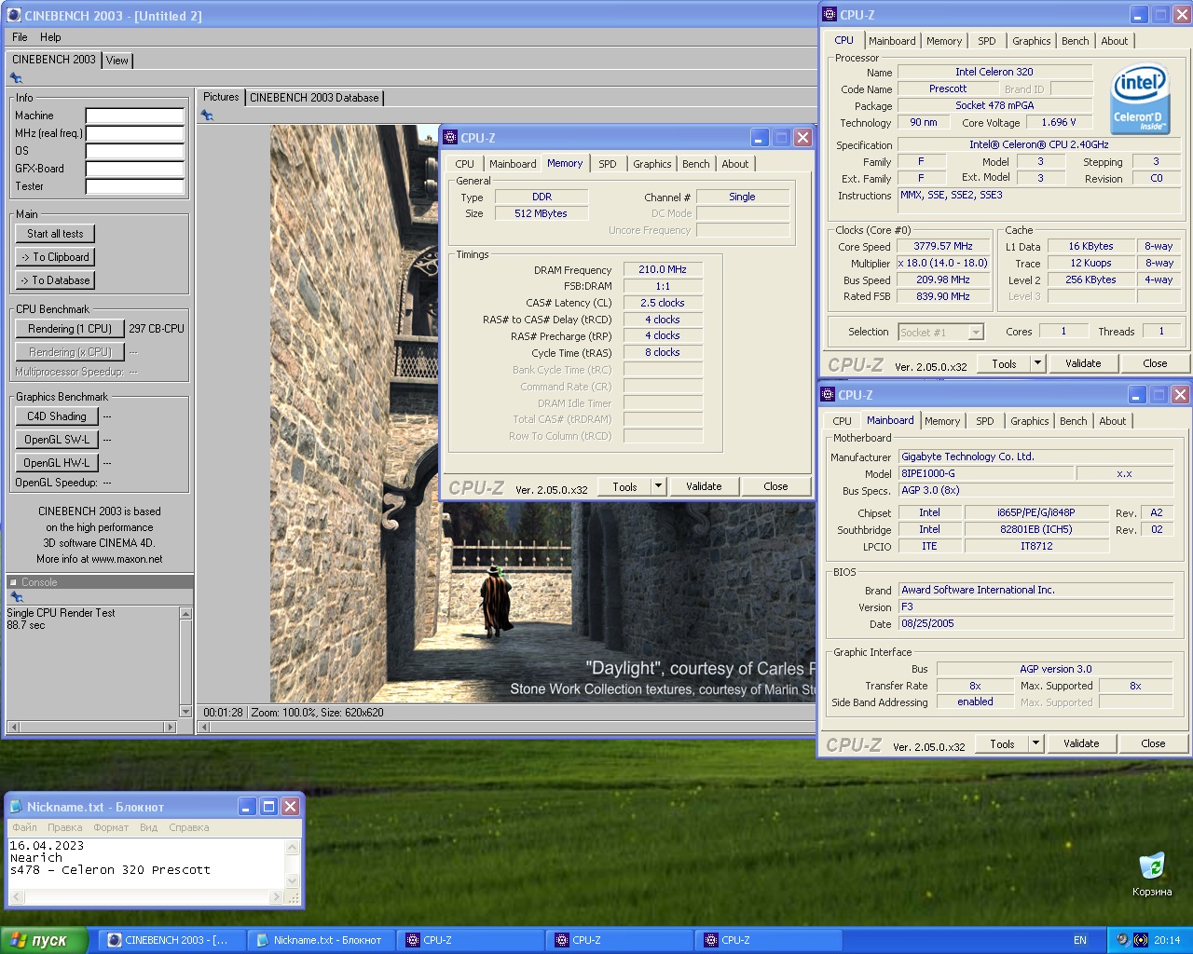This screenshot has width=1193, height=954.
Task: Click the console vertical scrollbar up arrow
Action: click(x=185, y=613)
